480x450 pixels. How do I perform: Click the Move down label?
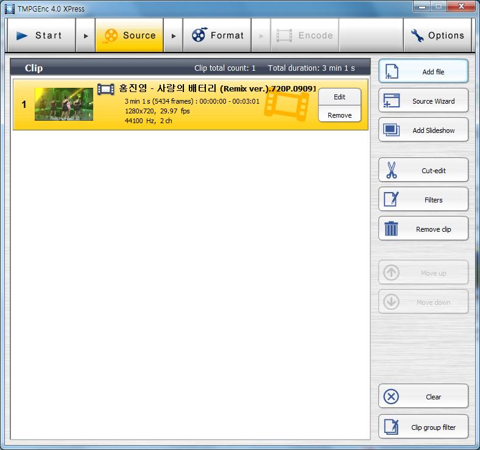(x=434, y=302)
